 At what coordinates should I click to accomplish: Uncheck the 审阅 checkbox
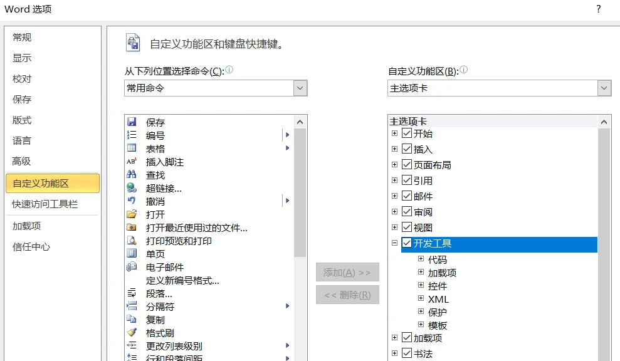point(406,211)
